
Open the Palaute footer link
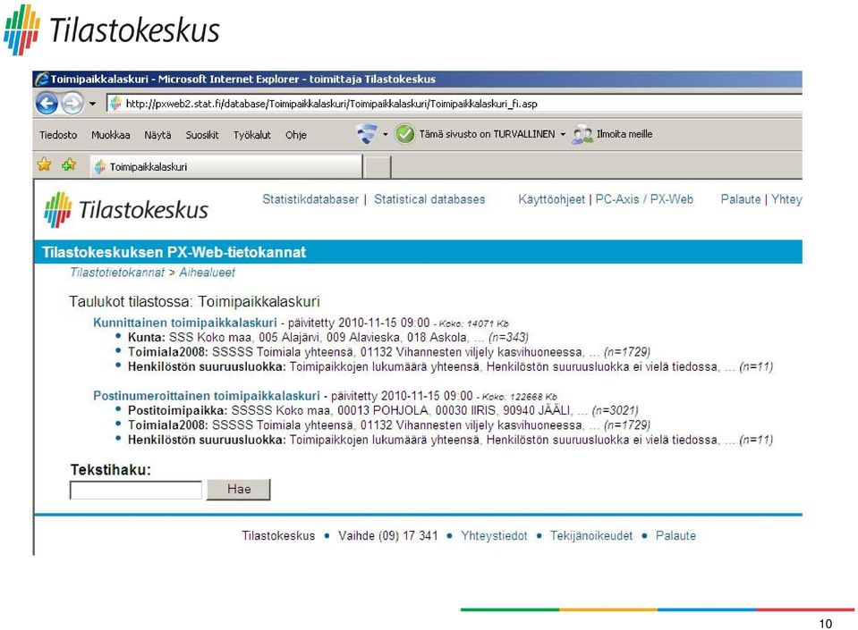point(675,536)
